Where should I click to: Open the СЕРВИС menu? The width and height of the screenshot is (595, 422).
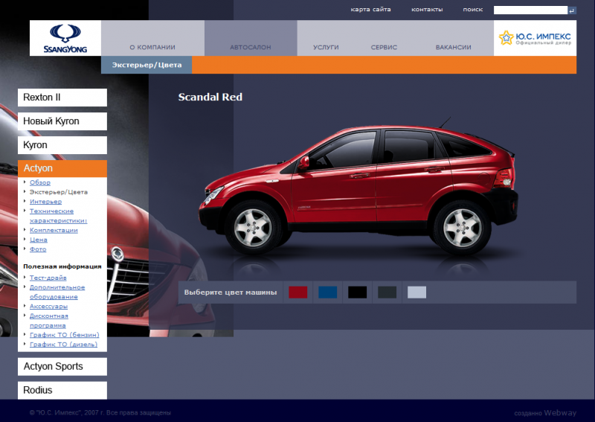384,47
